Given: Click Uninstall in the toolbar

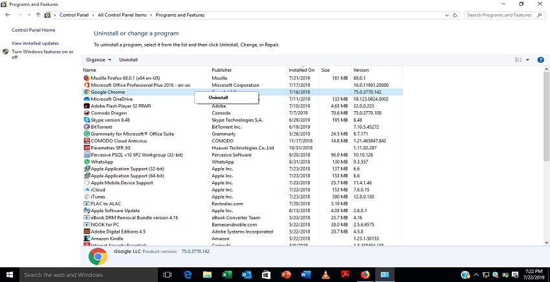Looking at the screenshot, I should [x=128, y=60].
